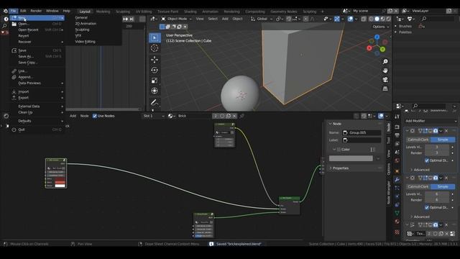This screenshot has width=460, height=259.
Task: Activate the Rotate tool
Action: click(155, 71)
